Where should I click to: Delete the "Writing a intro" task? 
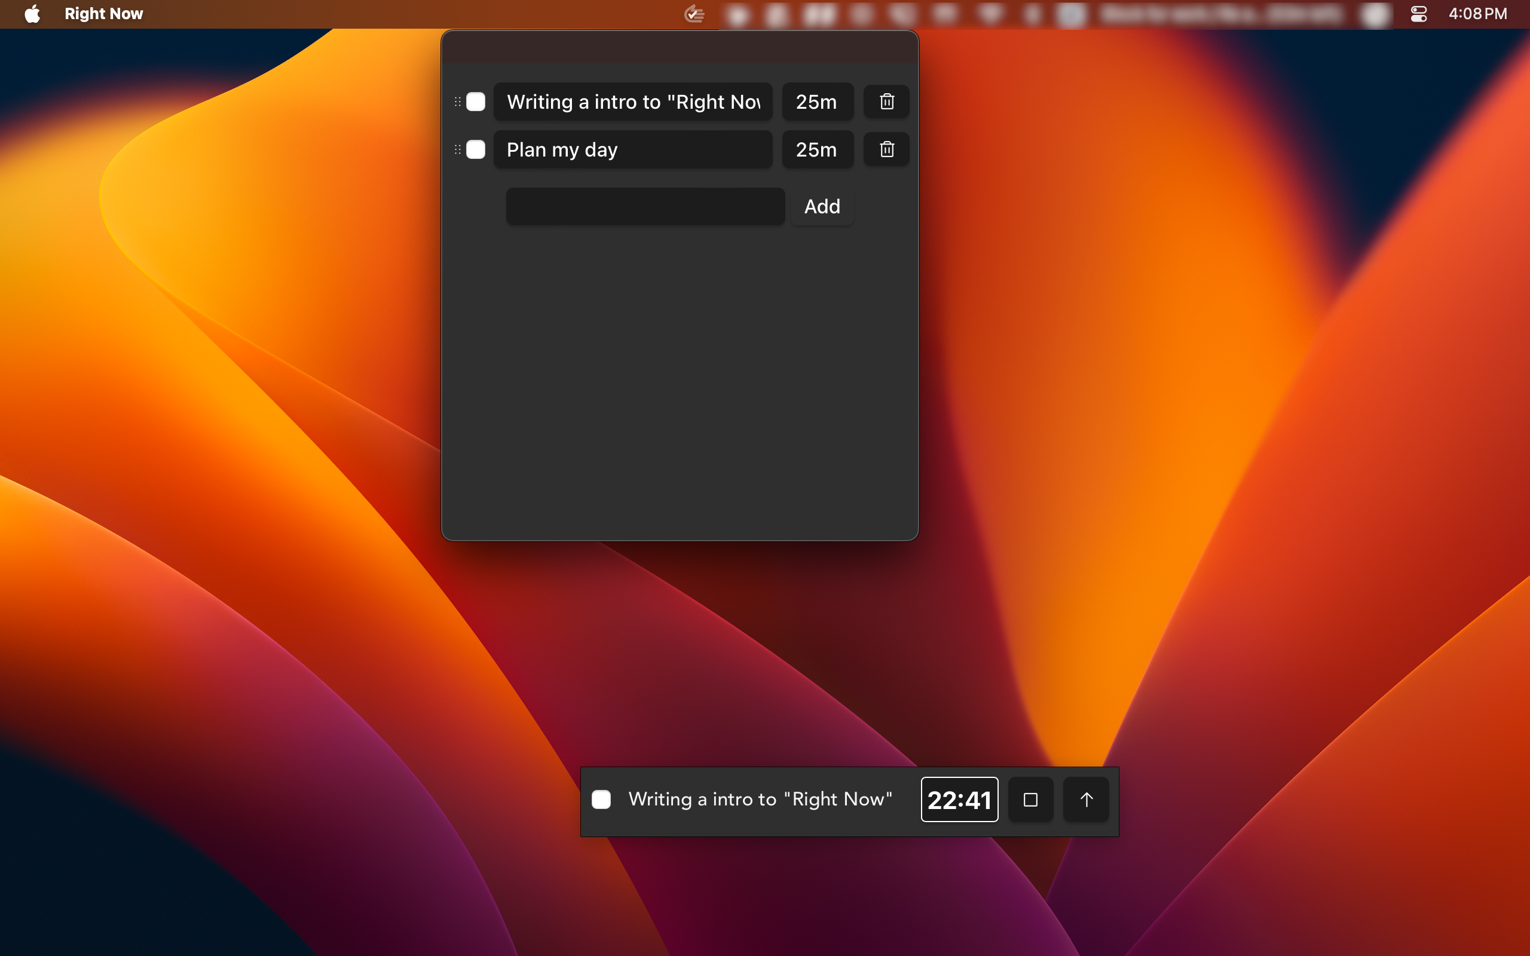tap(886, 101)
